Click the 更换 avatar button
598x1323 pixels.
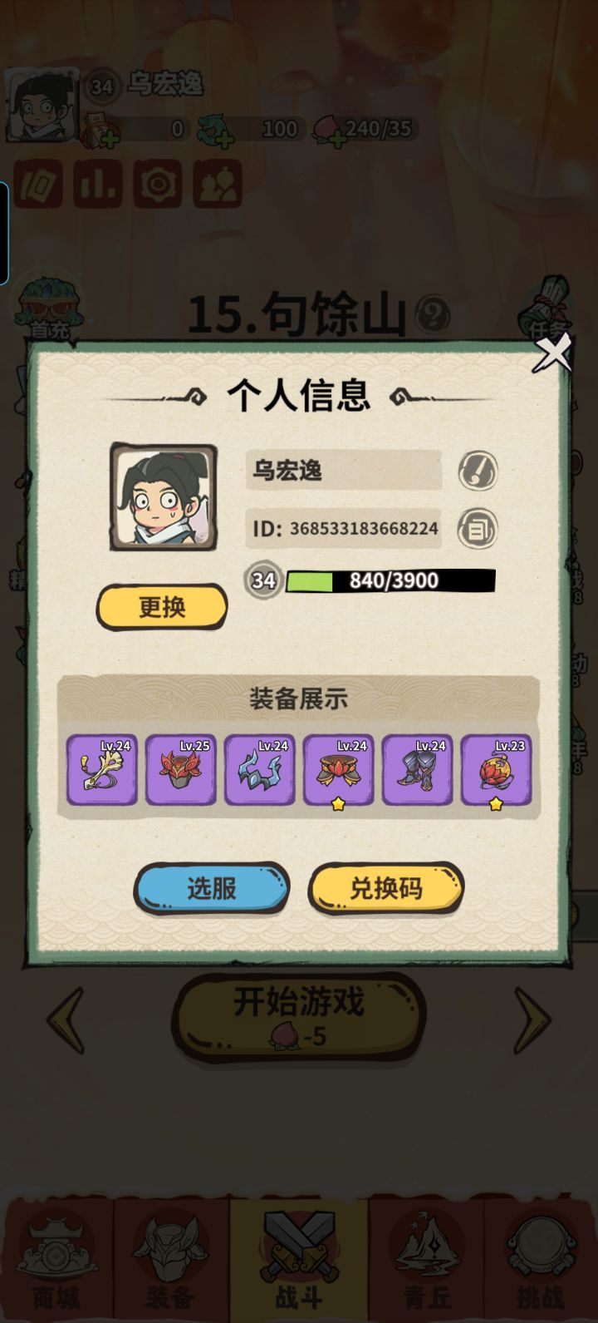pos(162,607)
